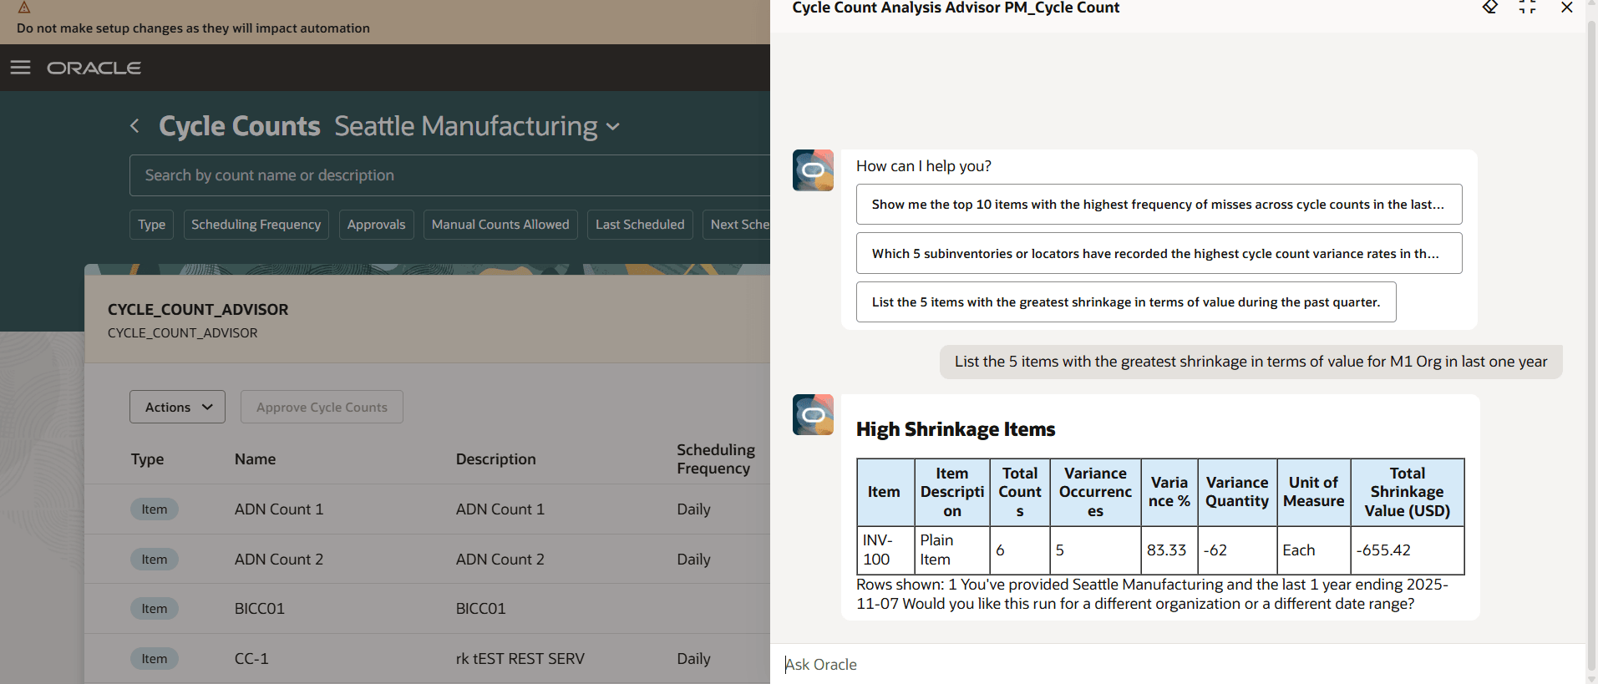This screenshot has height=684, width=1598.
Task: Open the hamburger navigation menu
Action: [21, 68]
